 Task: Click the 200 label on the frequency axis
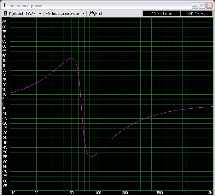(x=125, y=193)
